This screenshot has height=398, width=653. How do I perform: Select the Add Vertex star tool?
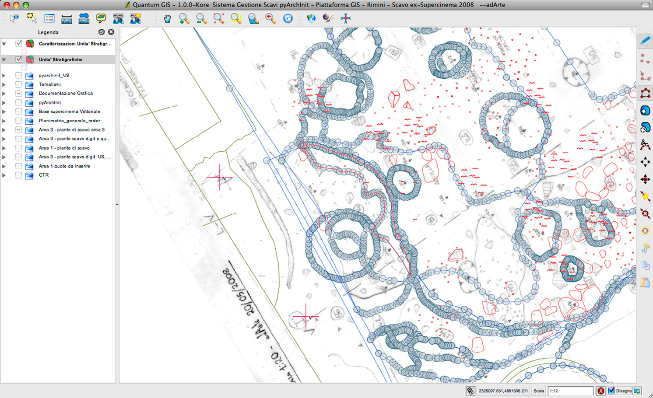click(645, 196)
